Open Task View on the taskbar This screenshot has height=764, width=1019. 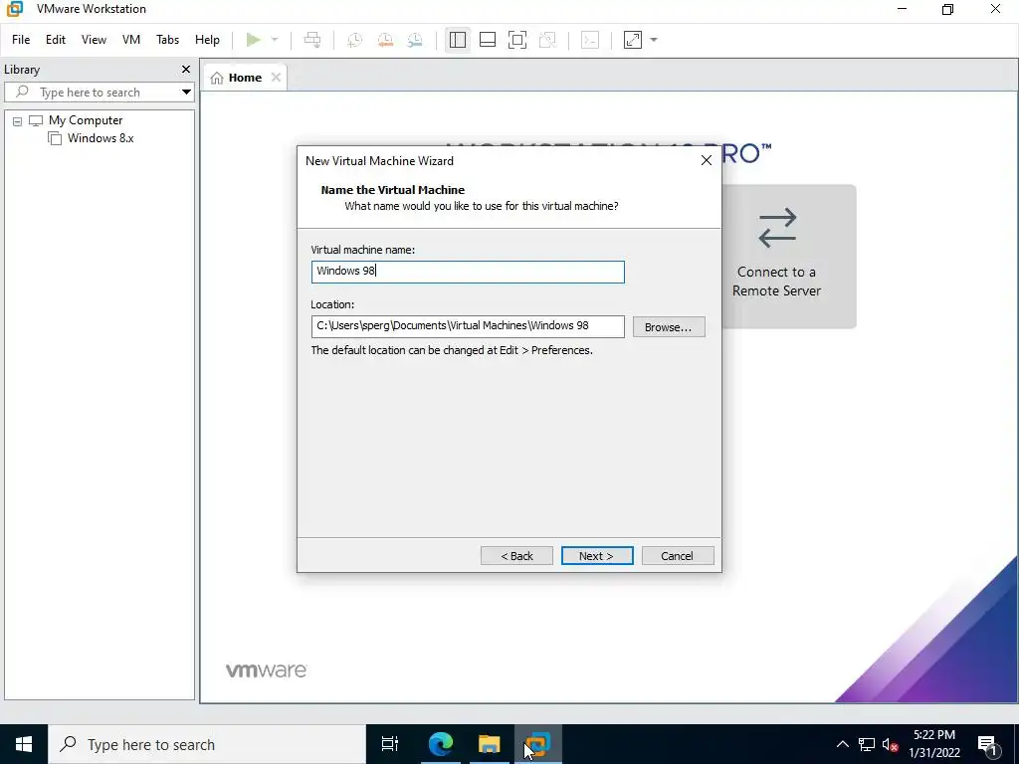390,744
